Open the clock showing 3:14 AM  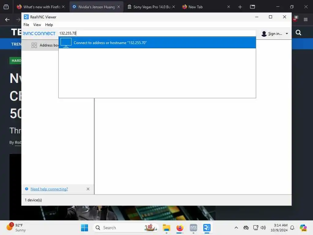[279, 228]
